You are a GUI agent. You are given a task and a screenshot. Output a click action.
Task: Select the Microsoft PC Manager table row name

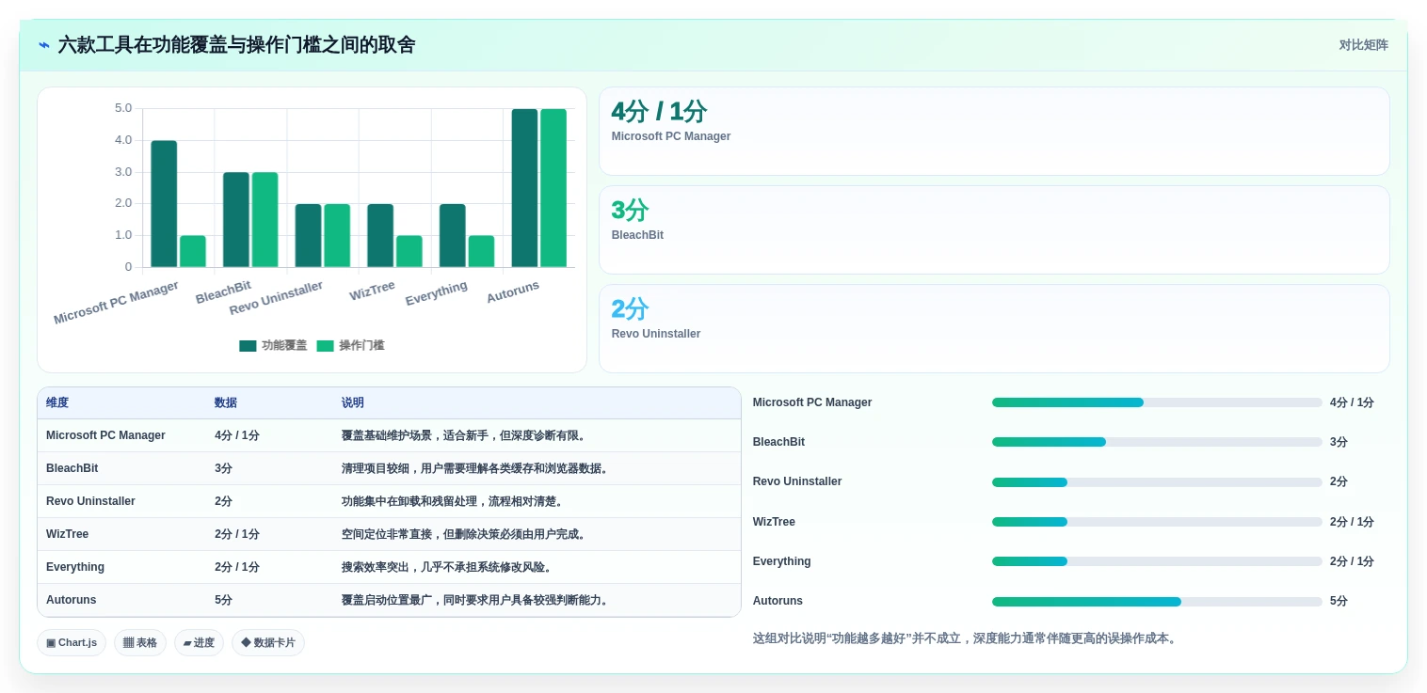coord(105,435)
